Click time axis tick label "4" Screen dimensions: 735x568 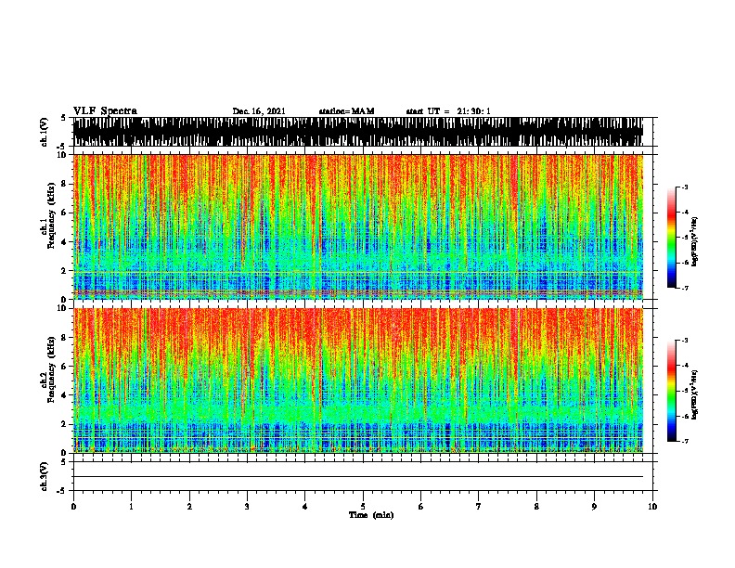click(305, 506)
